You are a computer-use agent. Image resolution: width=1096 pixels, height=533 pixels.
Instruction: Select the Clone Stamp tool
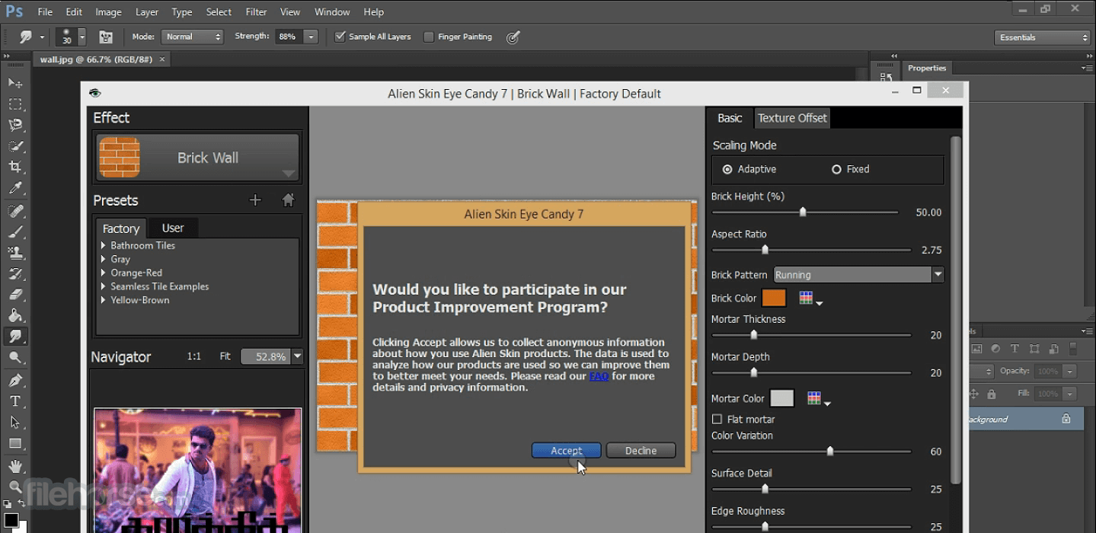point(15,253)
